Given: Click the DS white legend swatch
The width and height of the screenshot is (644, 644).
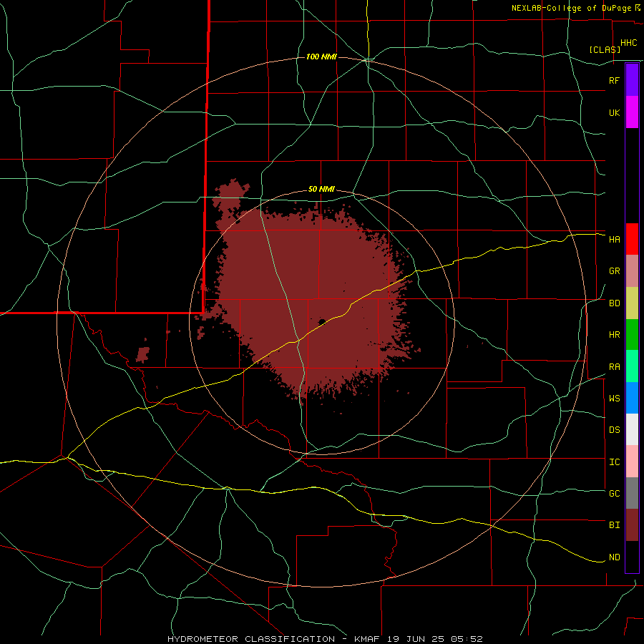Looking at the screenshot, I should pos(632,429).
